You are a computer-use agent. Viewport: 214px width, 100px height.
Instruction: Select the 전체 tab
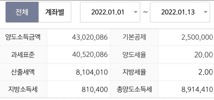[22, 12]
